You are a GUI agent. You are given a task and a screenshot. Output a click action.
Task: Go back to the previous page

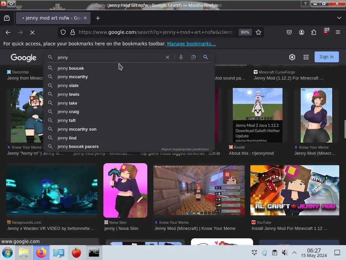[8, 32]
